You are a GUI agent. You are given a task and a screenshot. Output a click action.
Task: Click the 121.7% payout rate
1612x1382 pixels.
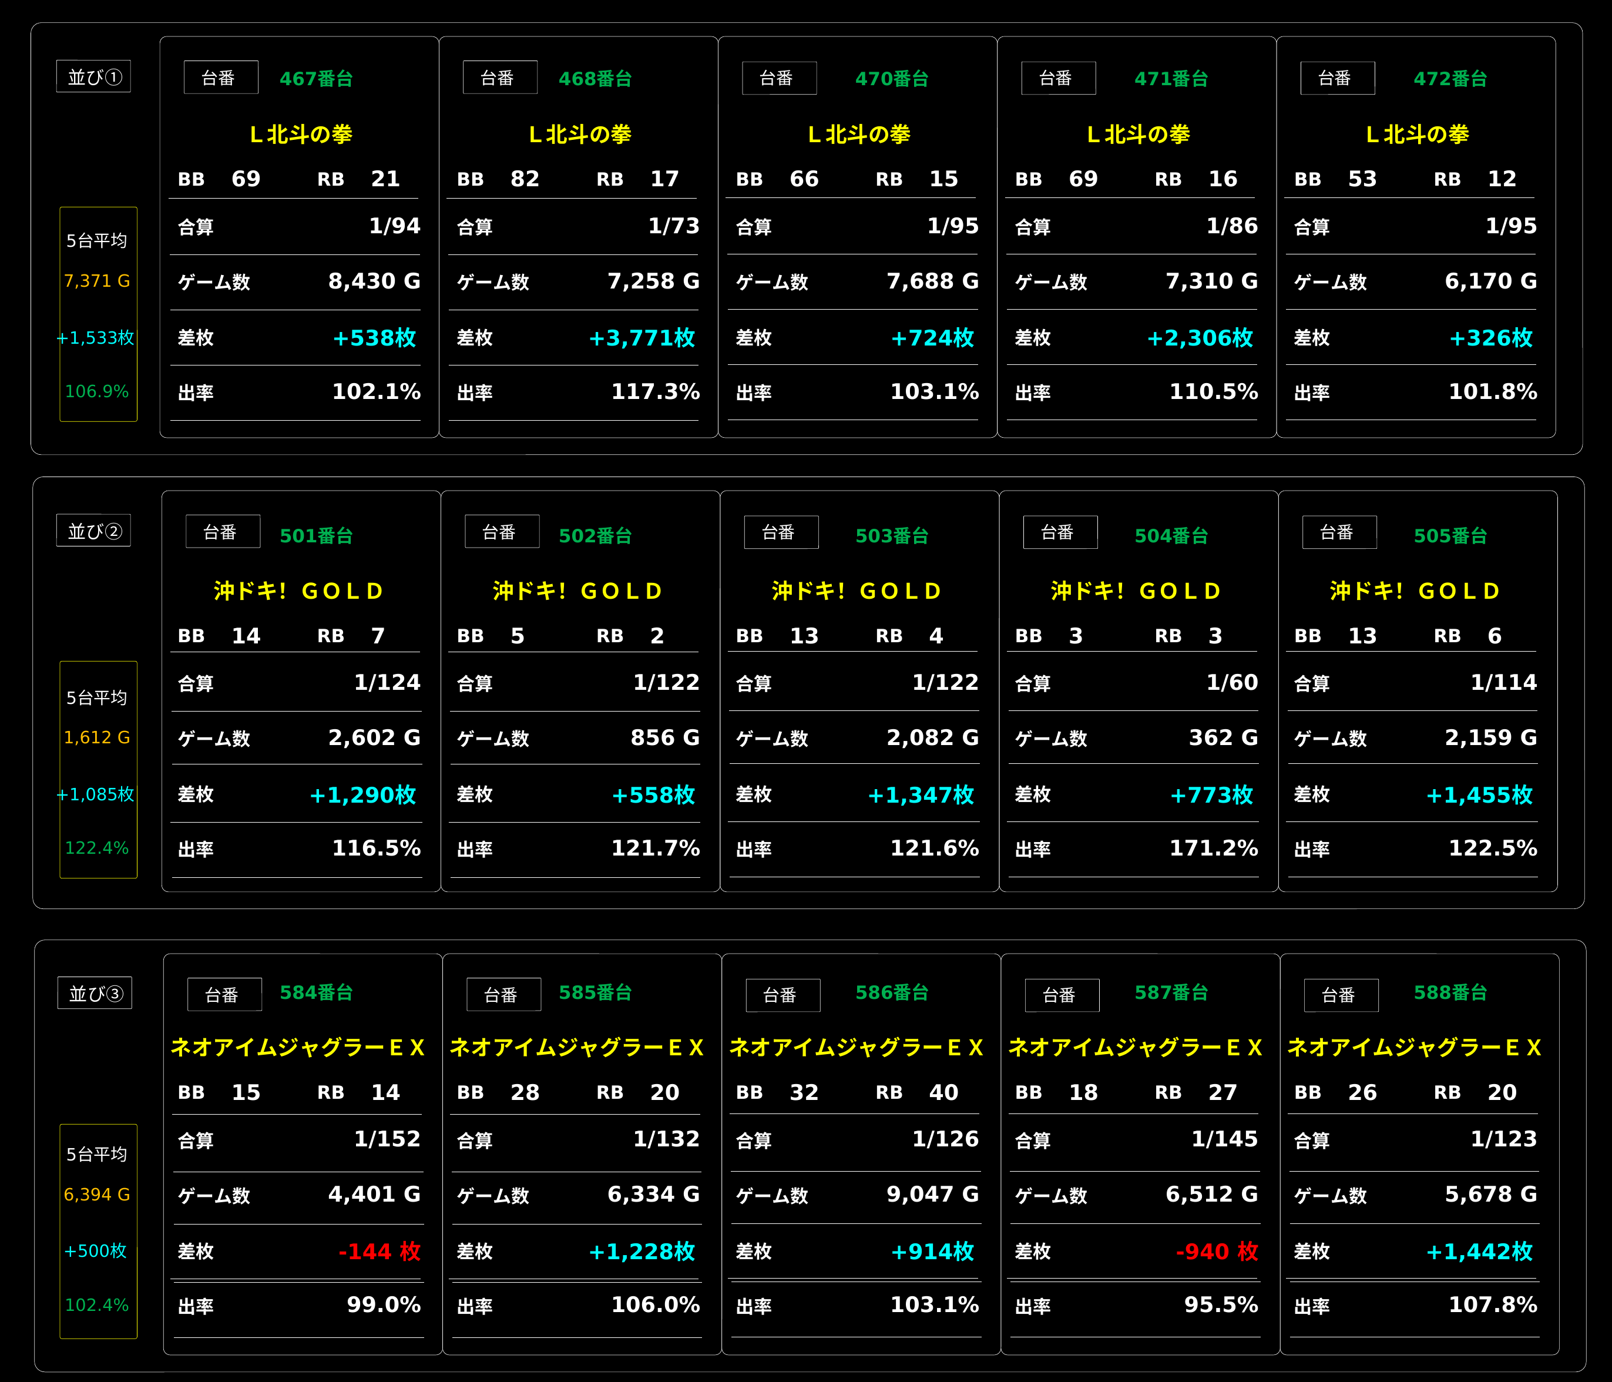tap(656, 848)
